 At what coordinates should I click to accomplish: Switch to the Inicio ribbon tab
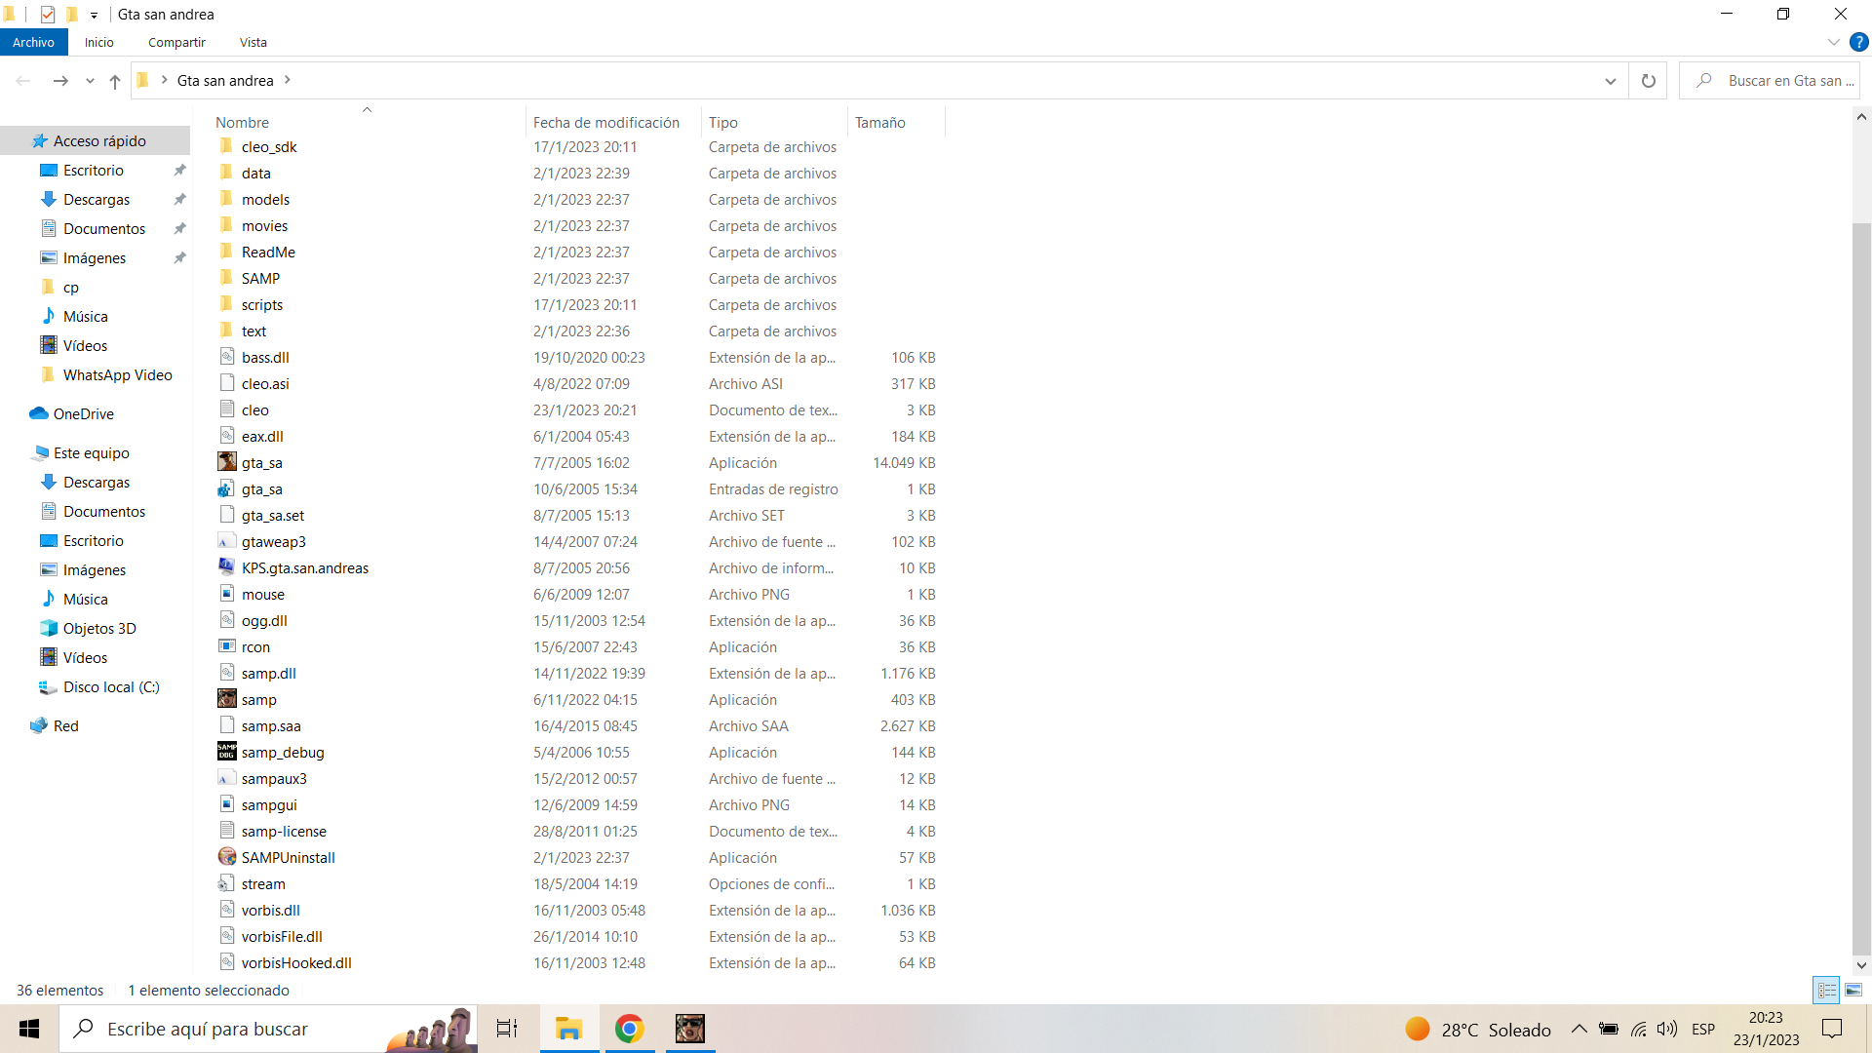coord(98,42)
